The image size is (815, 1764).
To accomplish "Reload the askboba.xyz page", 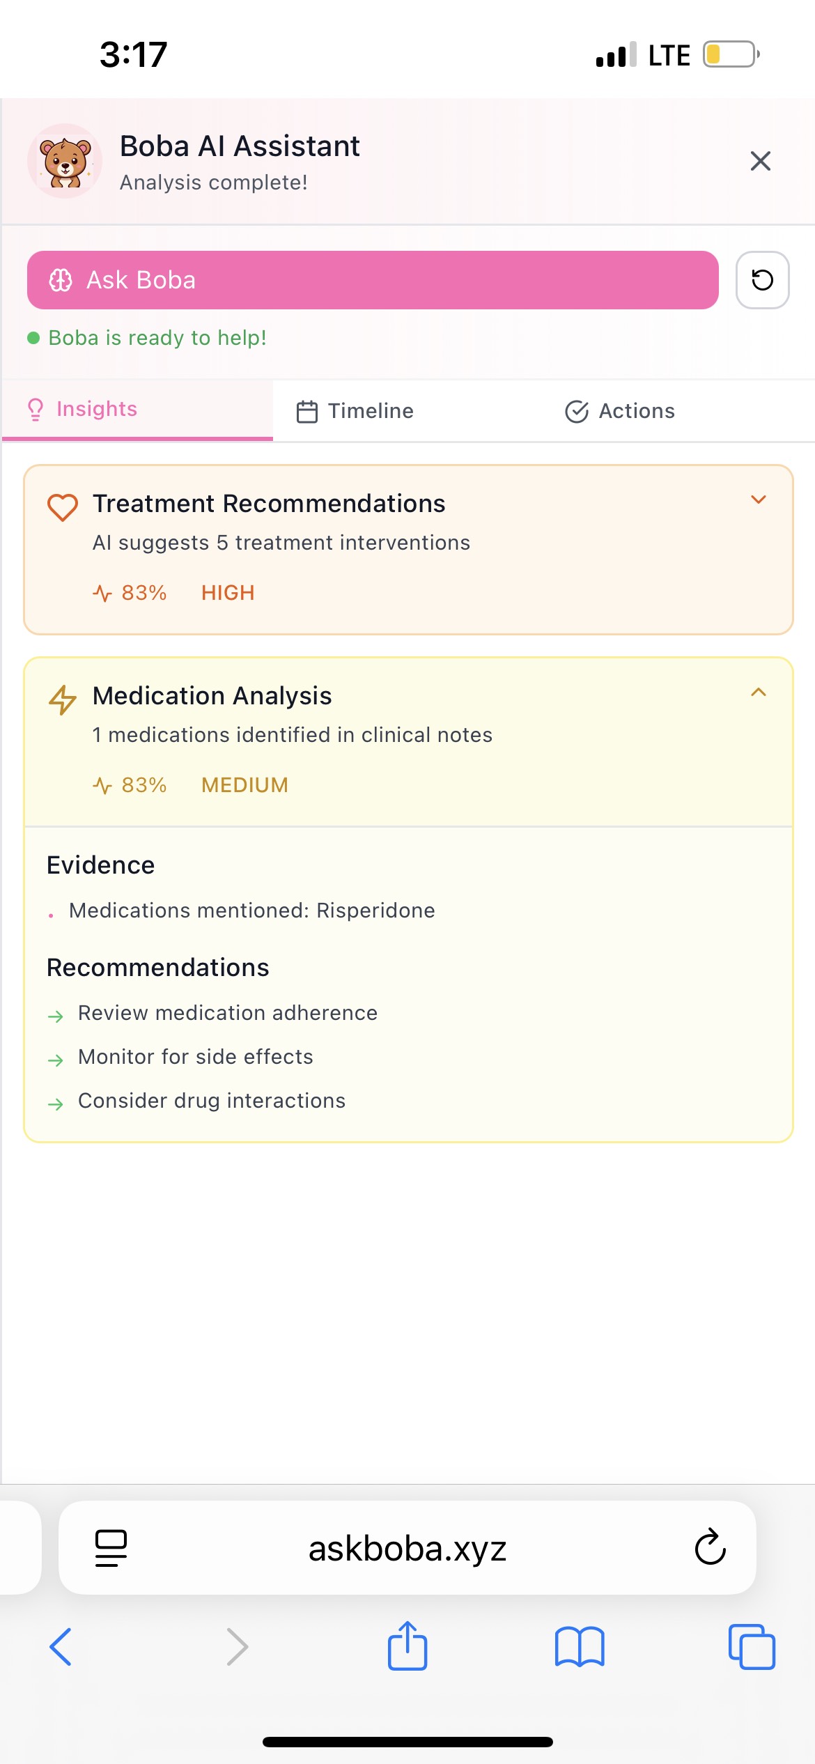I will point(710,1548).
